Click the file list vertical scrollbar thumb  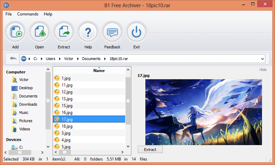coord(128,101)
